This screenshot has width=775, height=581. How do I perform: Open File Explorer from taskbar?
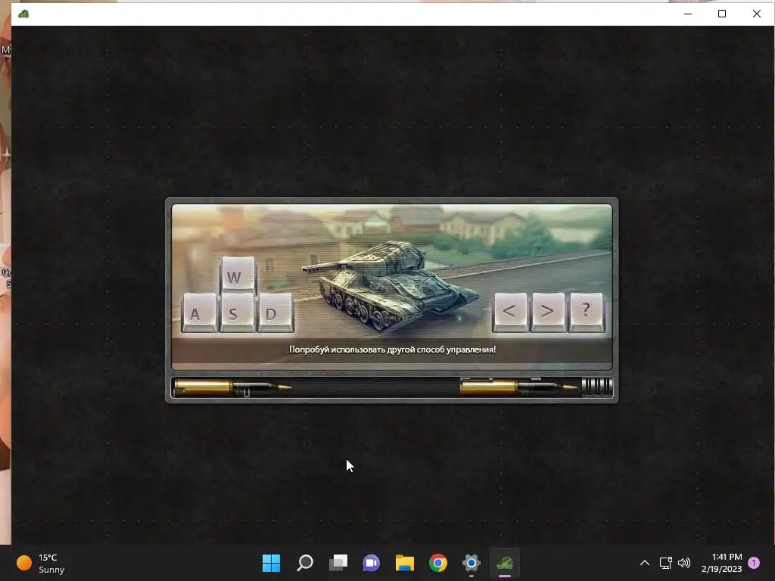click(405, 563)
